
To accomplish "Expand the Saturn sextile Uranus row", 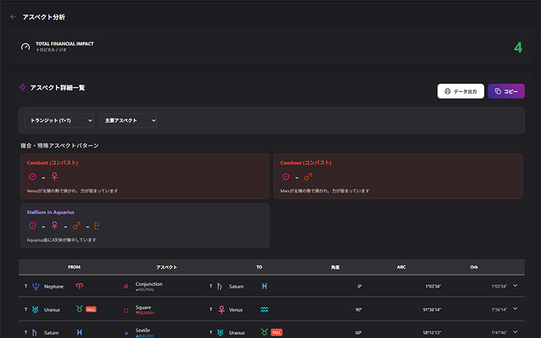I will (x=515, y=332).
